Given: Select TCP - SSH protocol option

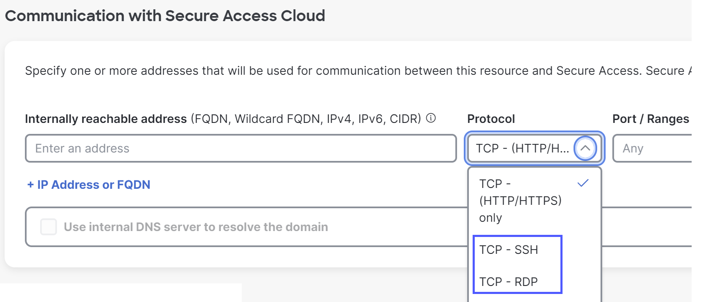Looking at the screenshot, I should pyautogui.click(x=509, y=250).
